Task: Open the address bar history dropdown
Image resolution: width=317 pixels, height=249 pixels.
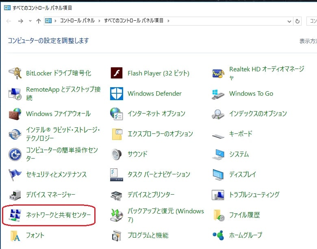Action: click(289, 21)
